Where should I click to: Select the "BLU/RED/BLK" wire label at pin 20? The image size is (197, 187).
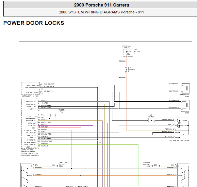tap(46, 122)
